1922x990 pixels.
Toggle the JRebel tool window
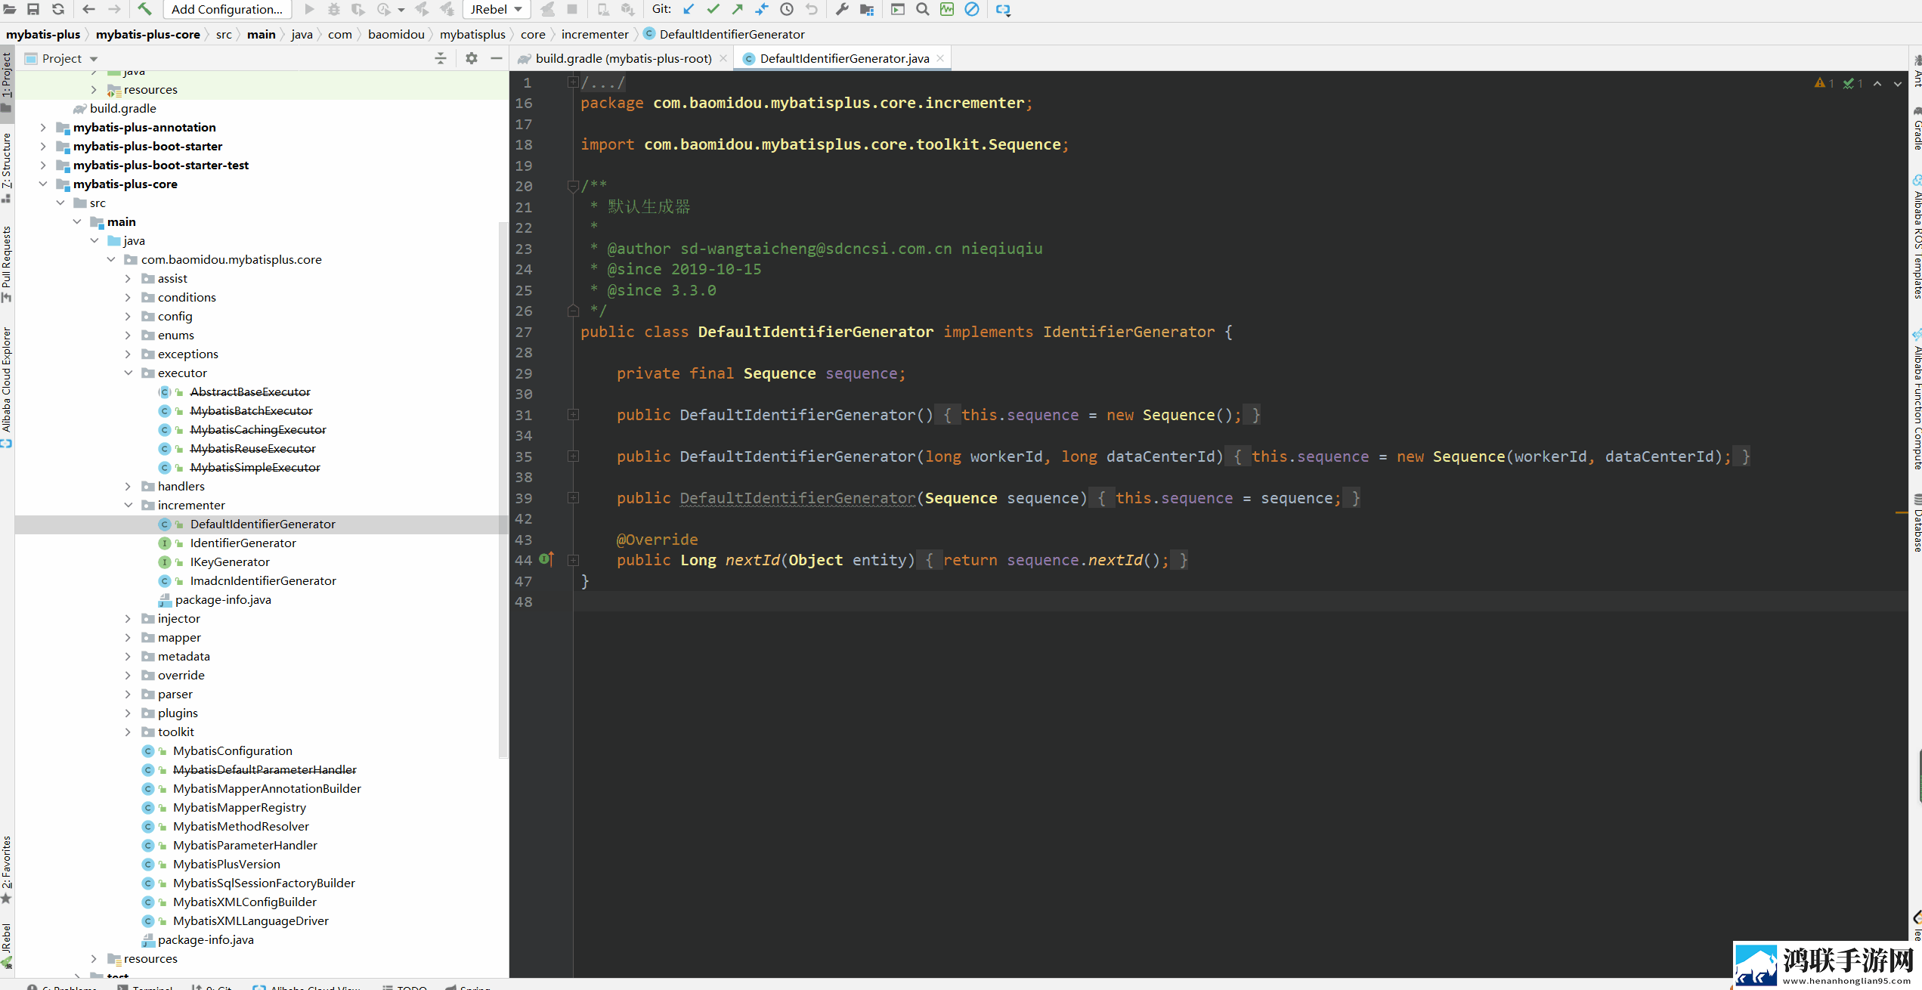click(7, 945)
